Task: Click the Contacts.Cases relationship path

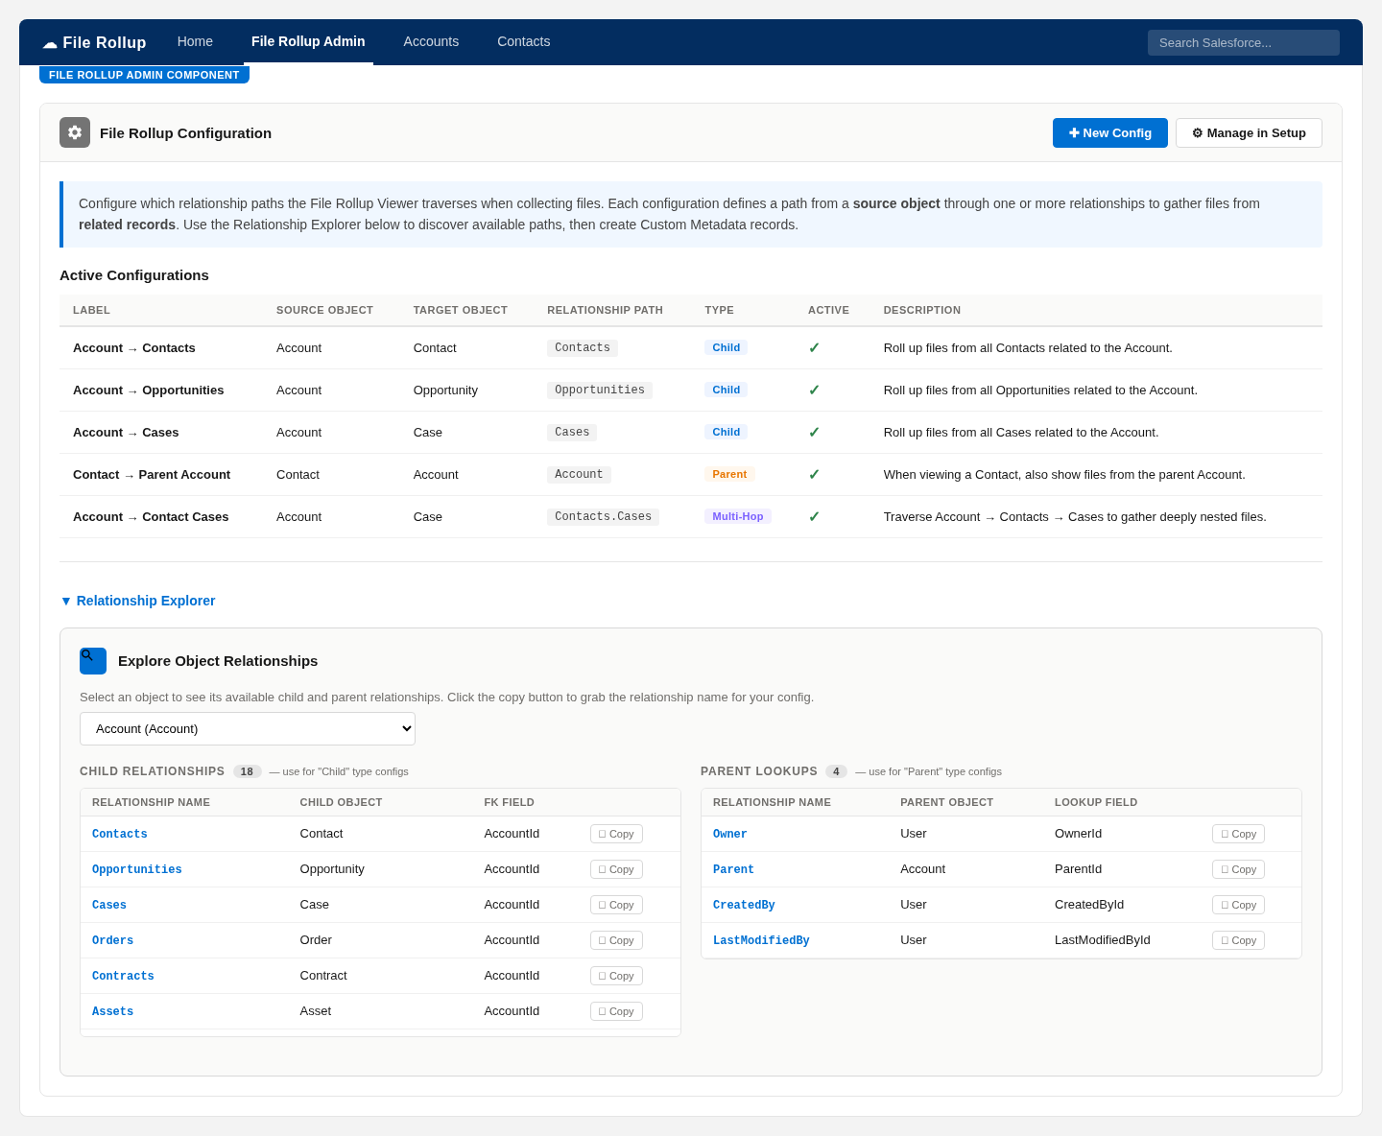Action: pos(603,516)
